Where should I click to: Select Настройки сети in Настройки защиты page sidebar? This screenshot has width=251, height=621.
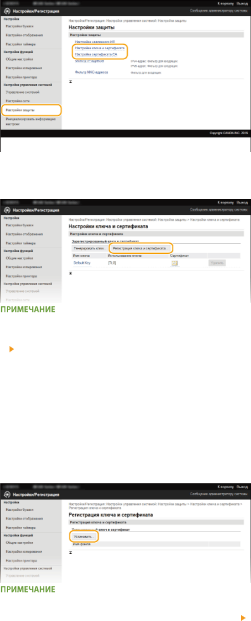[17, 101]
